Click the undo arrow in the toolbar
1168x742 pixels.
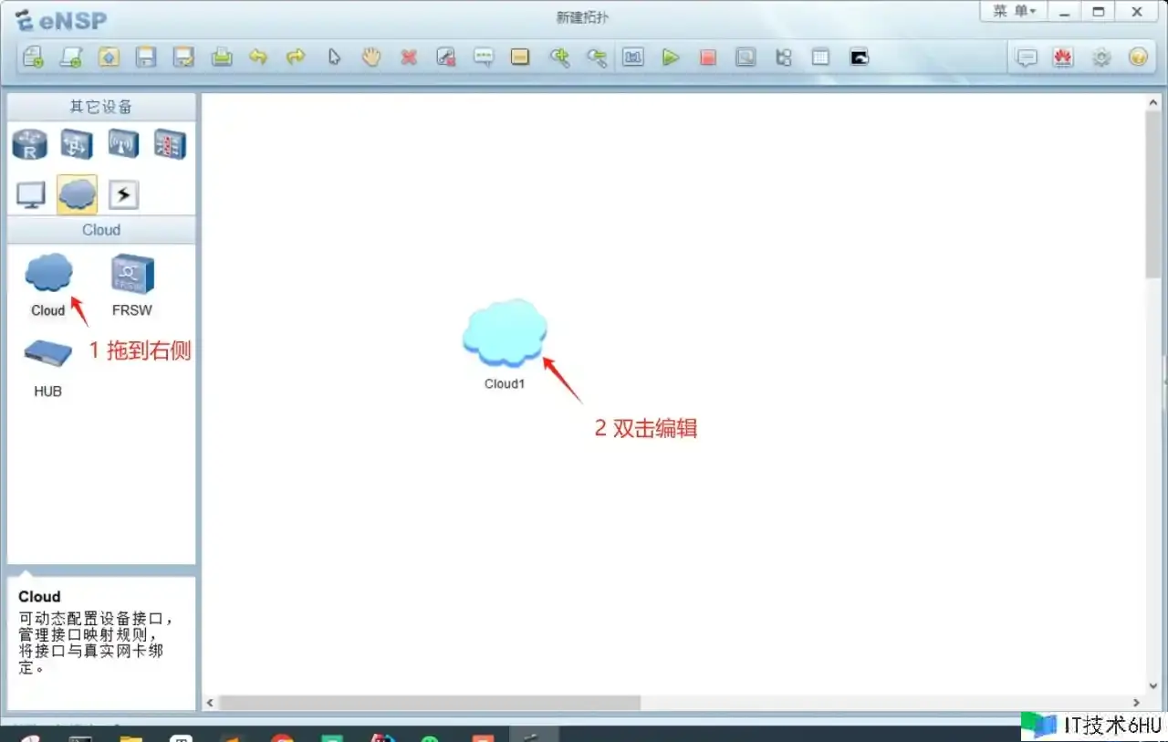tap(258, 57)
